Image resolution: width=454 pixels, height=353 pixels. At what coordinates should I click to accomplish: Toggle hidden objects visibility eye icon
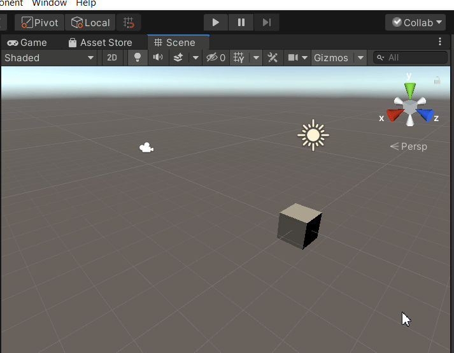coord(216,58)
